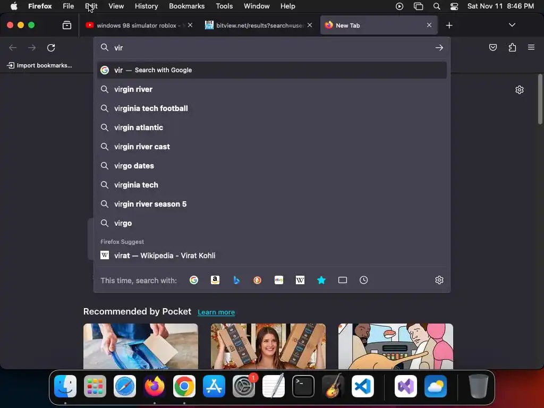Choose suggestion 'virgin atlantic'
544x408 pixels.
271,127
